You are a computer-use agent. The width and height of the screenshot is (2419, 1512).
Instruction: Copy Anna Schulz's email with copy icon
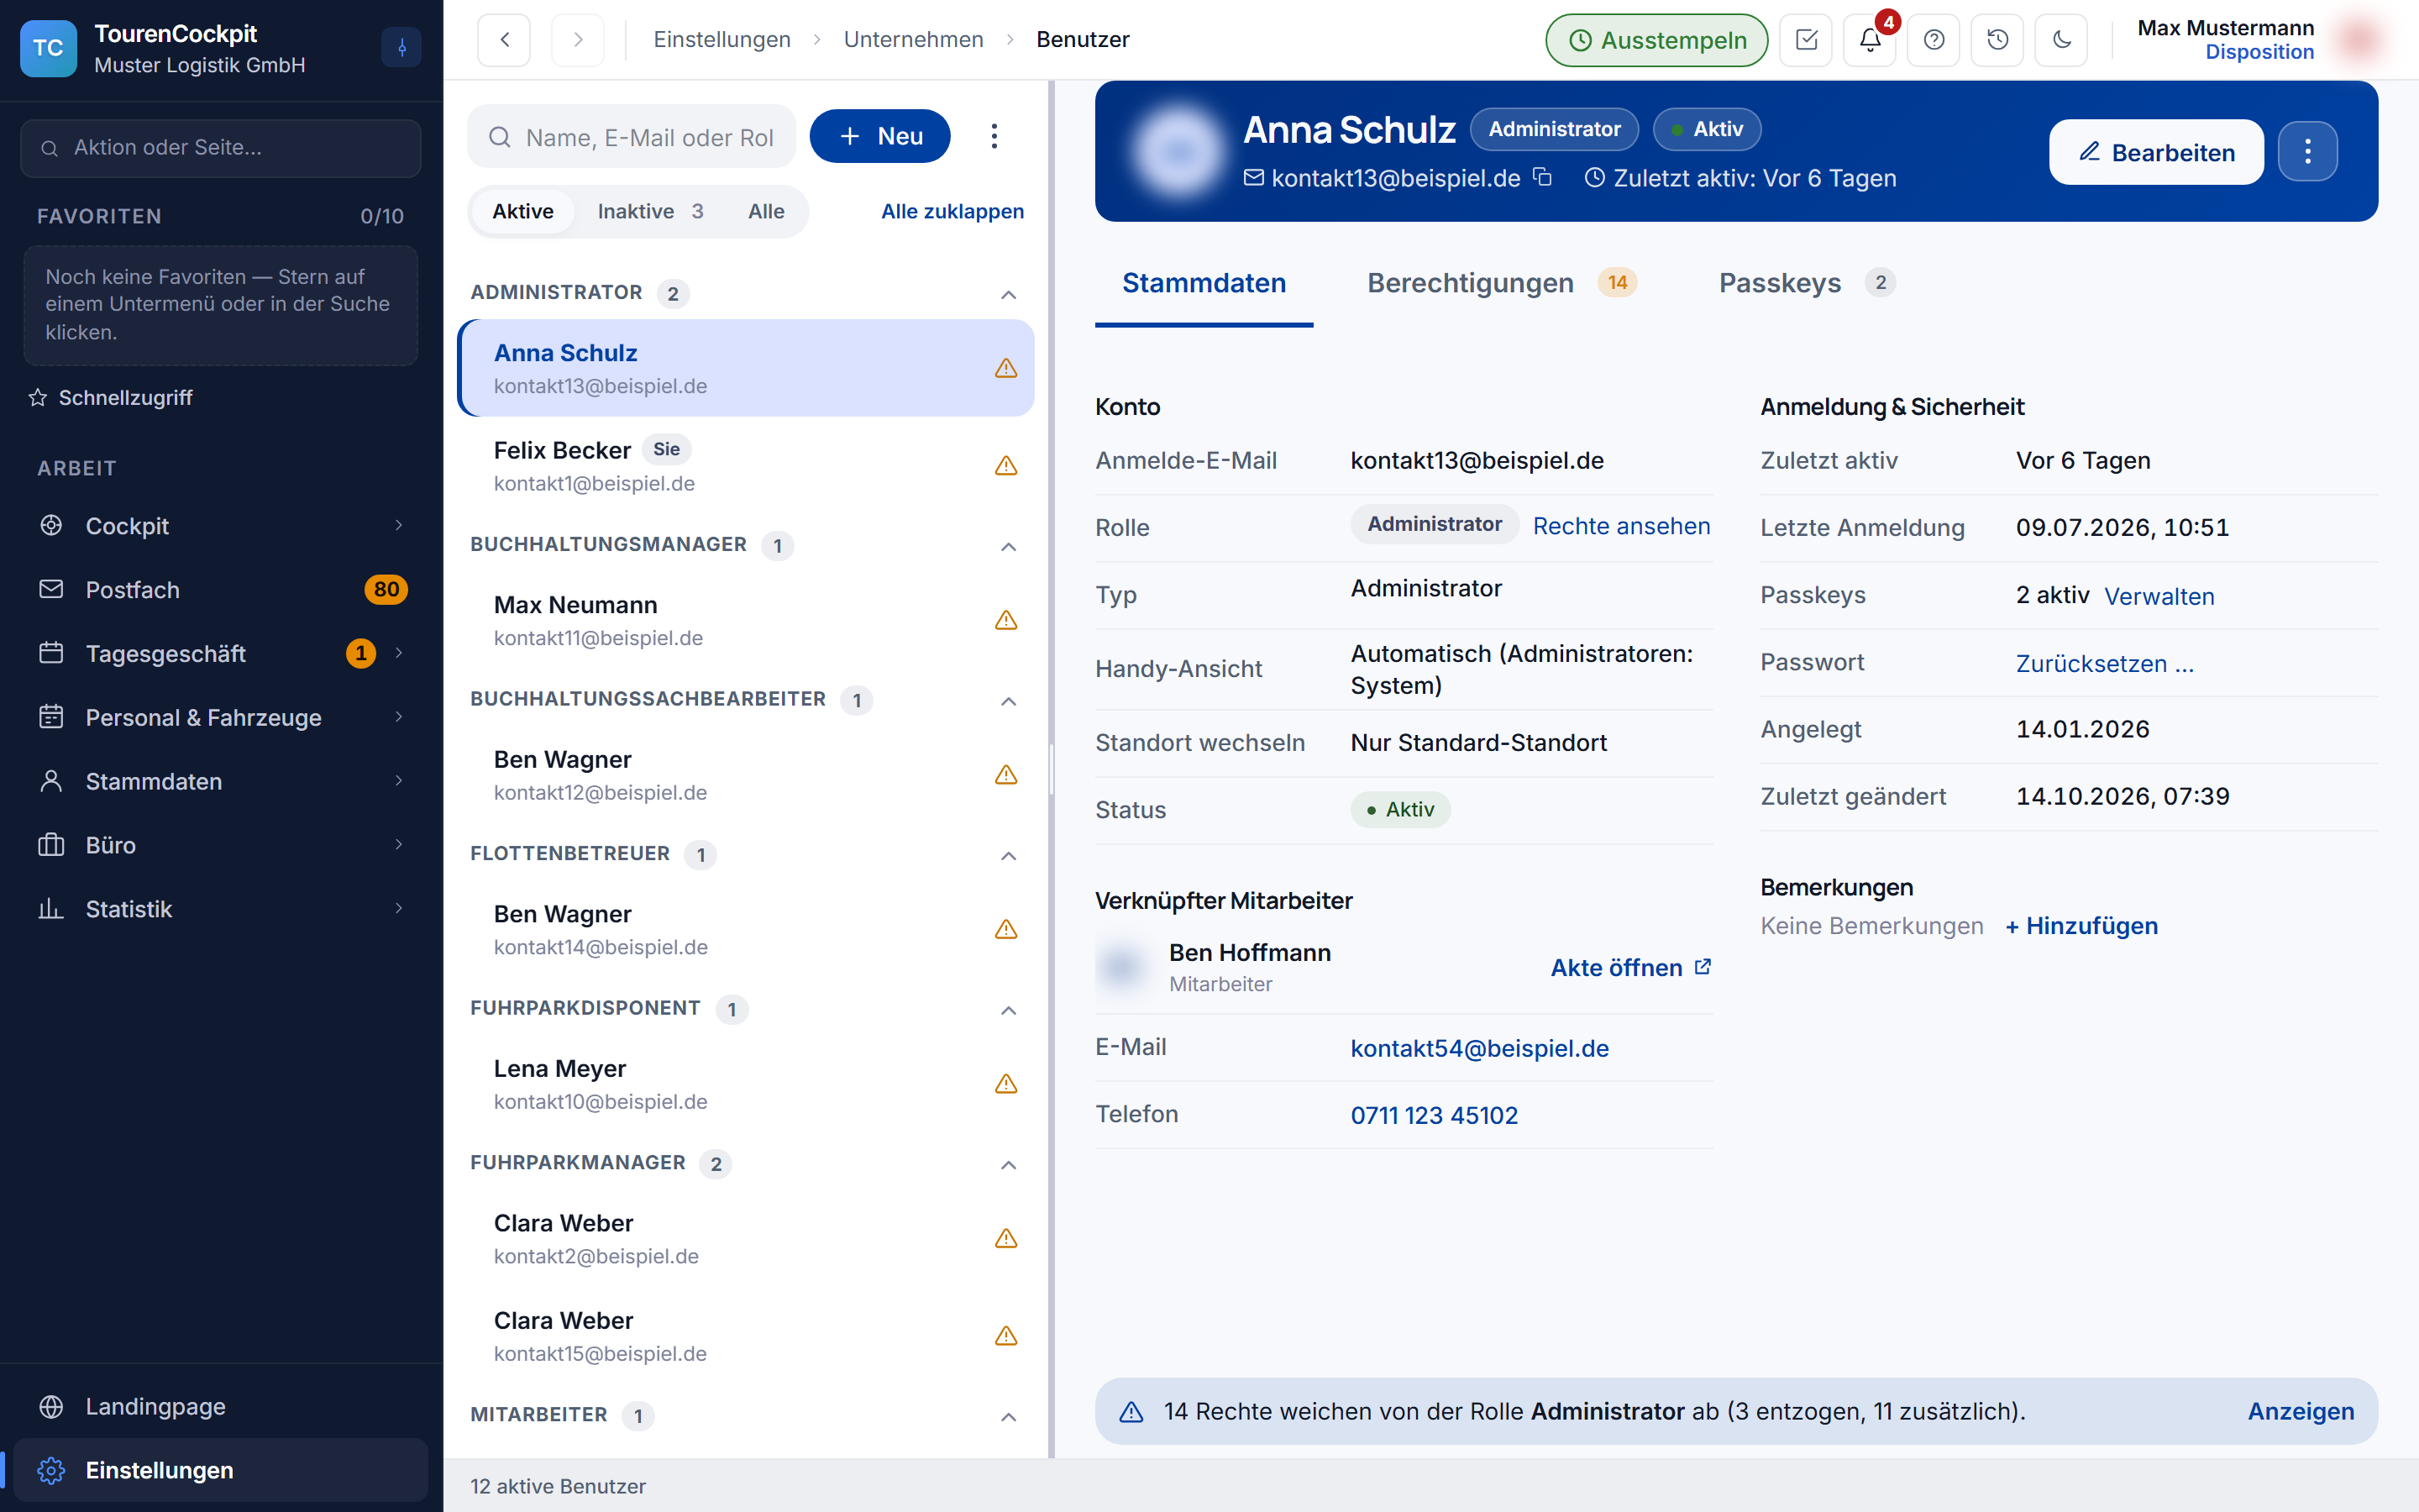(x=1542, y=177)
